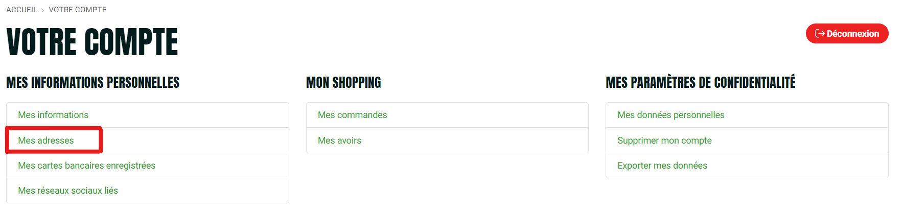The width and height of the screenshot is (903, 211).
Task: Go to ACCUEIL in breadcrumb
Action: coord(21,10)
